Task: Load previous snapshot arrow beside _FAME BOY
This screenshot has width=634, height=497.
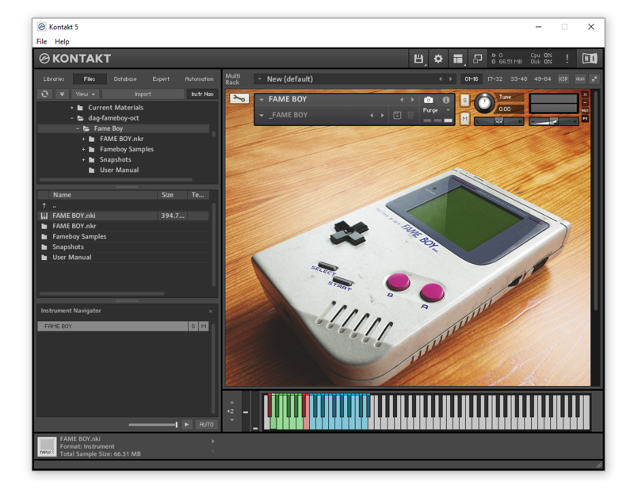Action: 372,115
